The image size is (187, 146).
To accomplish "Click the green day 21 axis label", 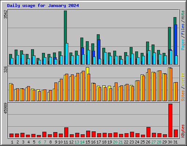I will tap(121, 142).
